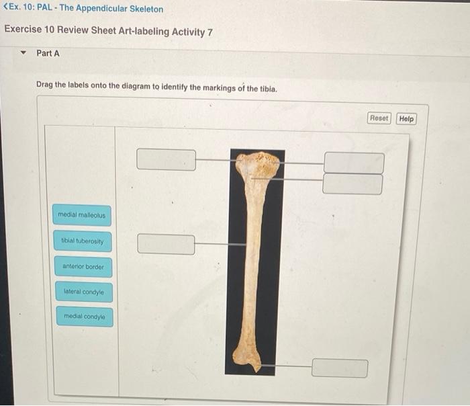Click the Part A heading text

(48, 53)
